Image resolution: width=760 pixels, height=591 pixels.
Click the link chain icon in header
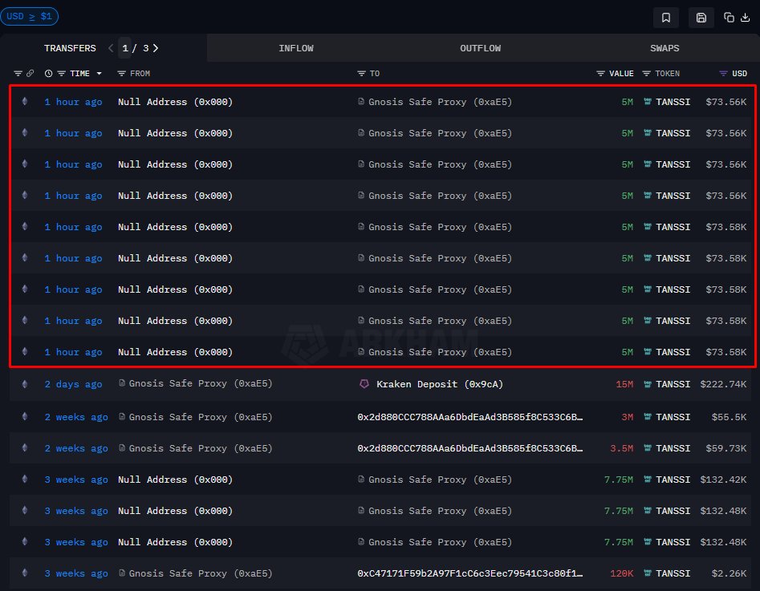pos(30,73)
